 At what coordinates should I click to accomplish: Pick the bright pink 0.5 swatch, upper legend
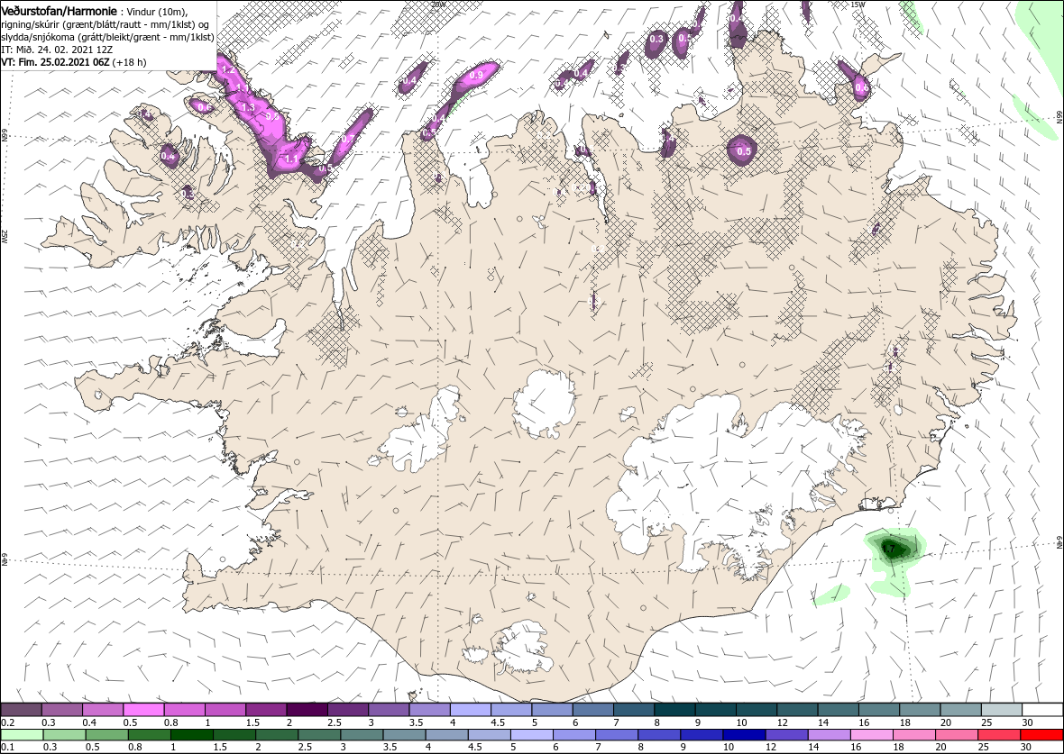[x=144, y=709]
